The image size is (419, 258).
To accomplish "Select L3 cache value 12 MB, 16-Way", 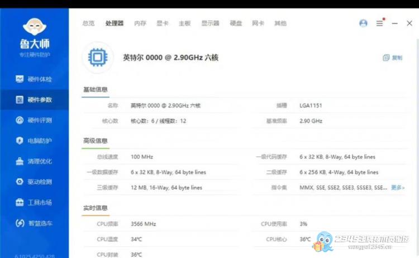I will pyautogui.click(x=166, y=188).
